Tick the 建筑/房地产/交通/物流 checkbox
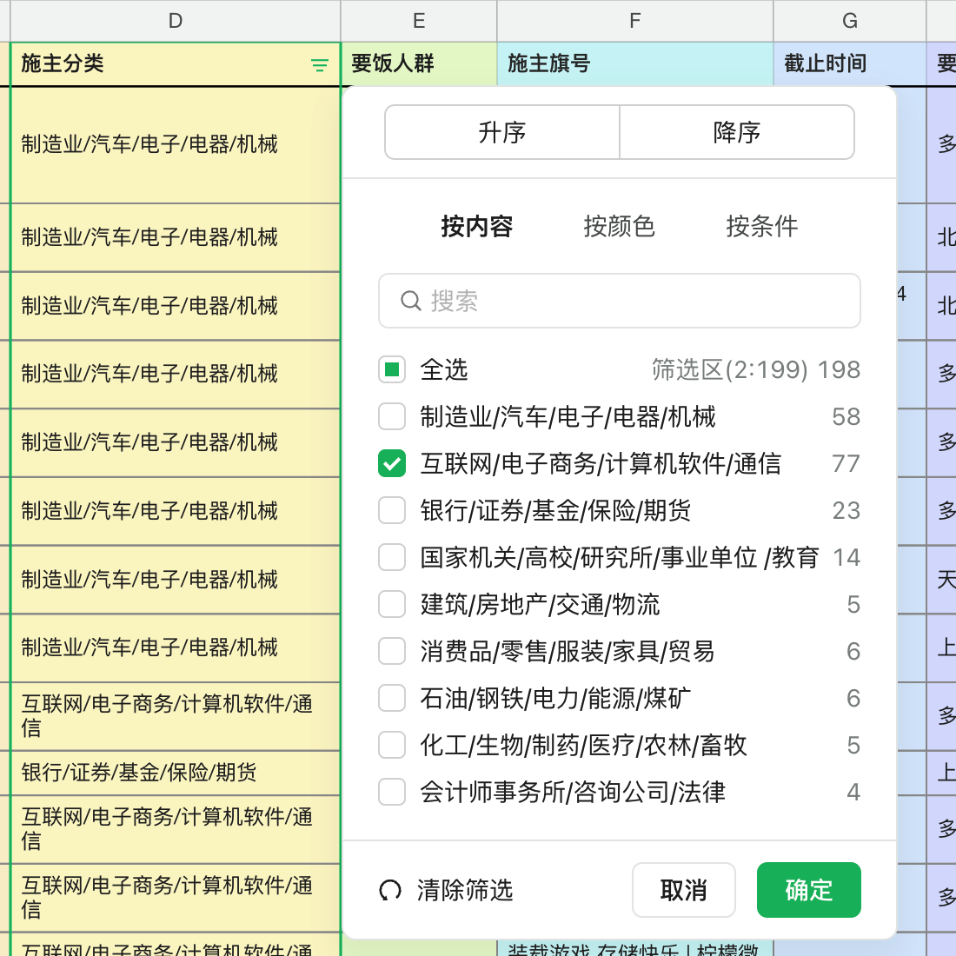The width and height of the screenshot is (956, 956). point(392,605)
